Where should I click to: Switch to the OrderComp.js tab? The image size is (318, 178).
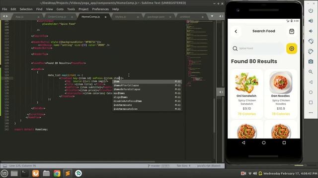57,17
